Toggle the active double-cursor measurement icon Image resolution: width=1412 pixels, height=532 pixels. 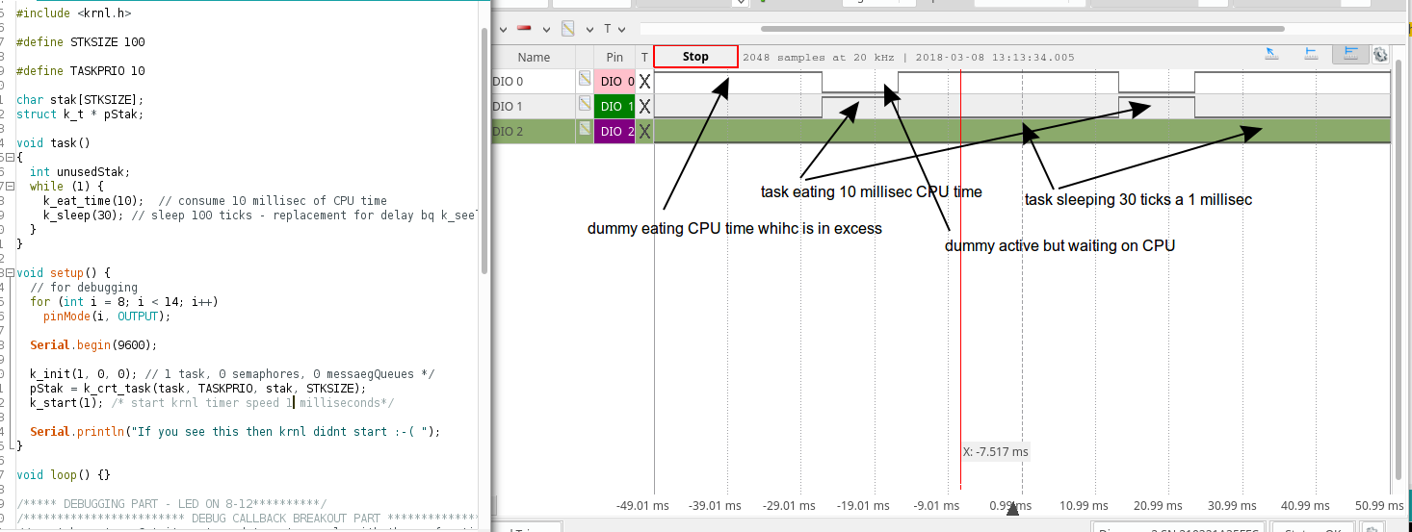pyautogui.click(x=1349, y=55)
